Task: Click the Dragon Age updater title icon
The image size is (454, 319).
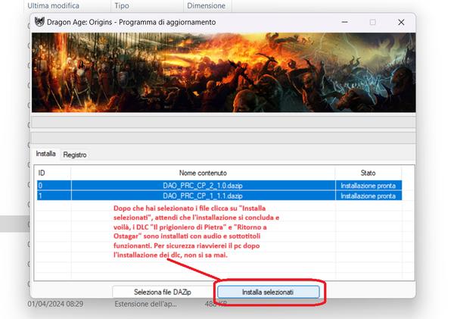Action: 39,22
